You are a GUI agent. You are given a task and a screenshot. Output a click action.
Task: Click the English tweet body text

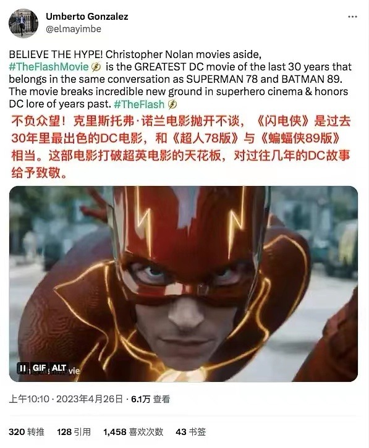click(x=180, y=80)
